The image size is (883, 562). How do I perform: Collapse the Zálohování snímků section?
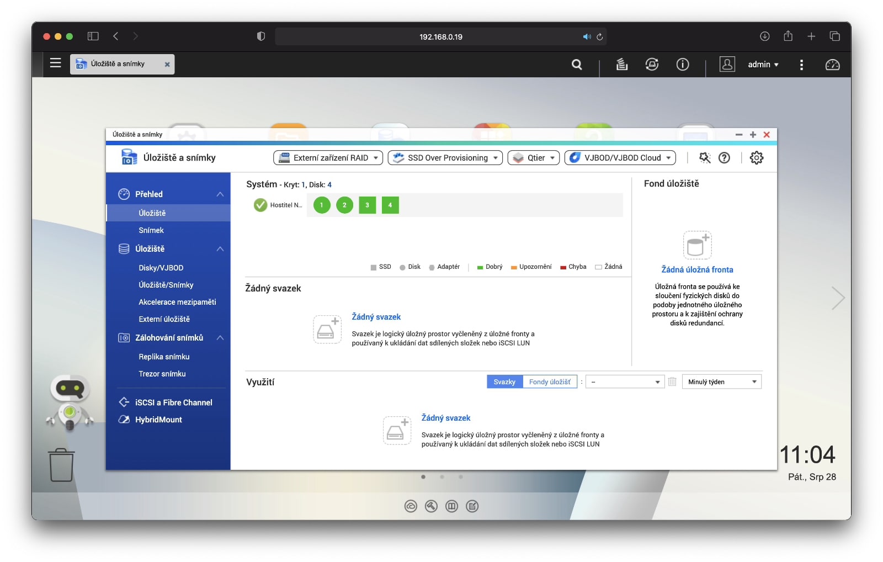pos(220,338)
